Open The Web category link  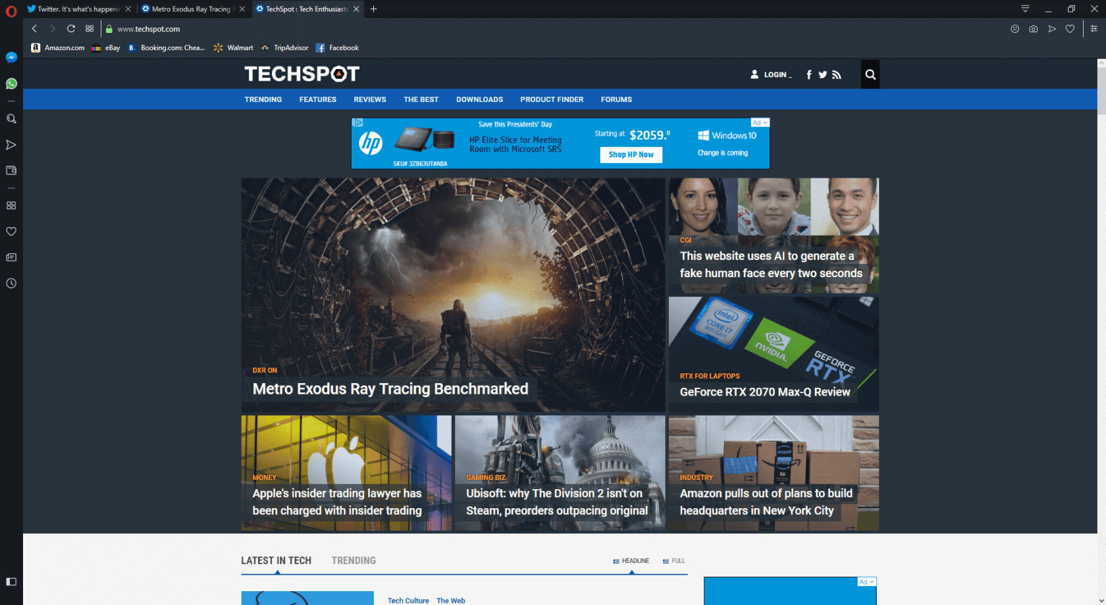pos(451,600)
